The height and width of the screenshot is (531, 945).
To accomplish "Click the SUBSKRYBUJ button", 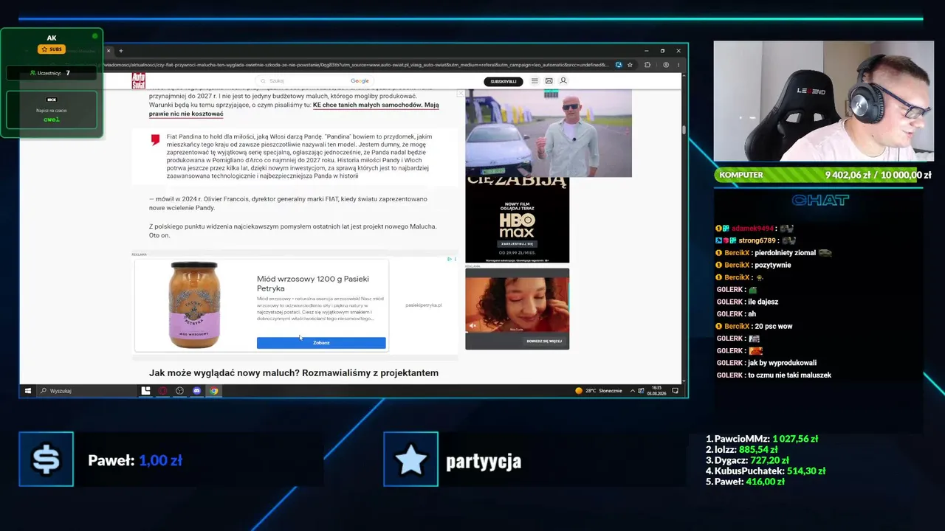I will [504, 81].
